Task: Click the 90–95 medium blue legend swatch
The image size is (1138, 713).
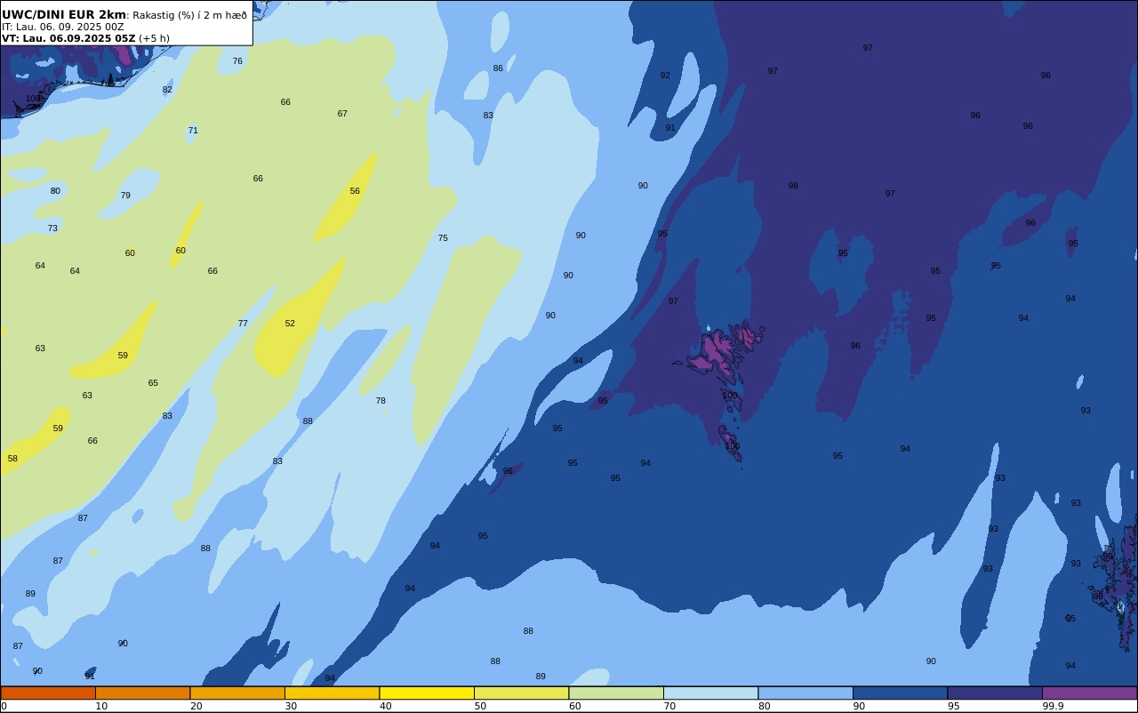Action: pos(900,693)
